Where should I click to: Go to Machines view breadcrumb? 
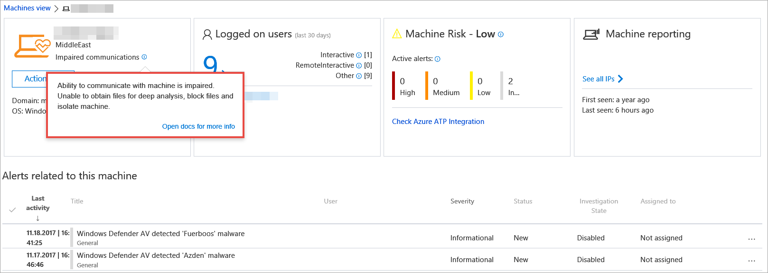pyautogui.click(x=27, y=8)
